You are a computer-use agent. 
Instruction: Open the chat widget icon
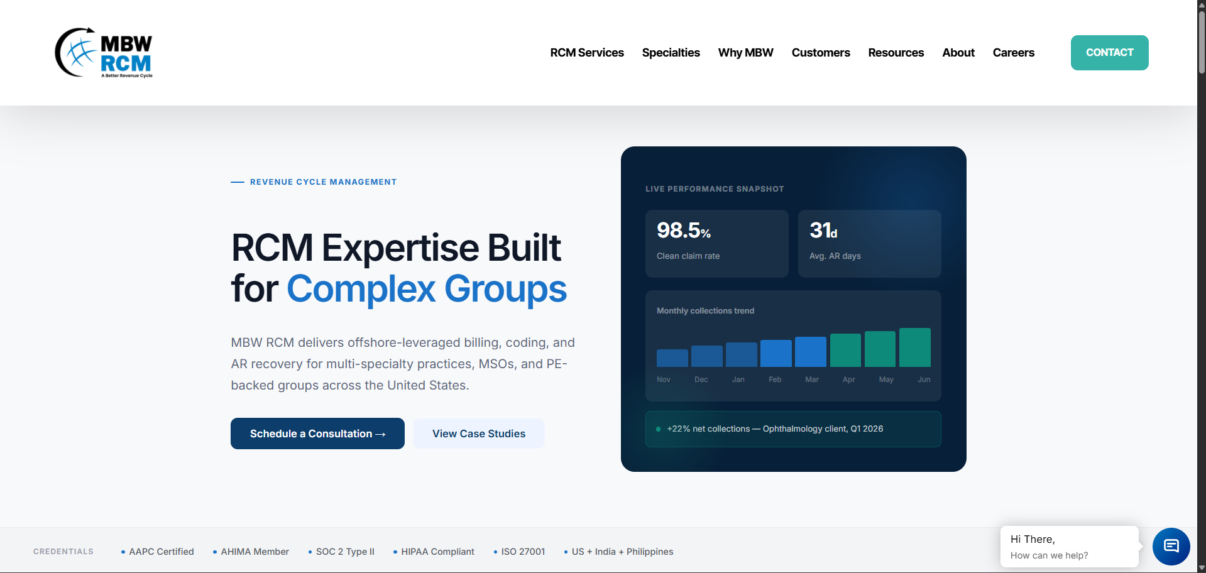coord(1171,546)
